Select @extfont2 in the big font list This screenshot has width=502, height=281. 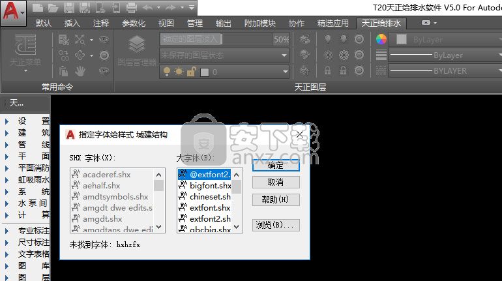tap(204, 175)
